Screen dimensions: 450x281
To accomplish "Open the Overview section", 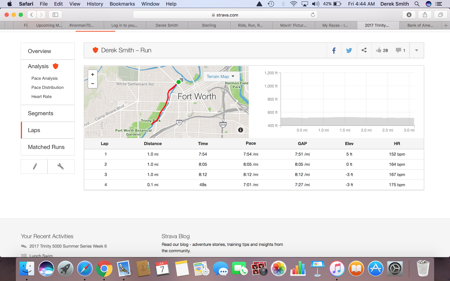I will 48,51.
